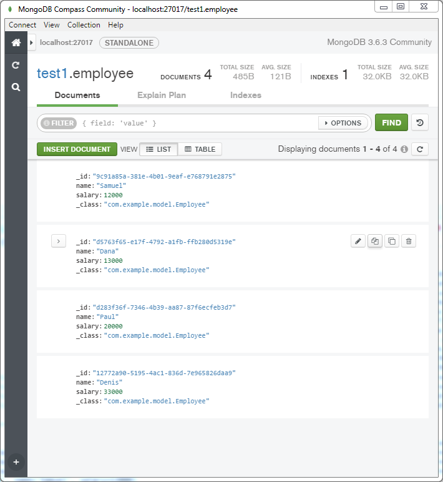The height and width of the screenshot is (482, 443).
Task: Open the Explain Plan tab
Action: click(162, 96)
